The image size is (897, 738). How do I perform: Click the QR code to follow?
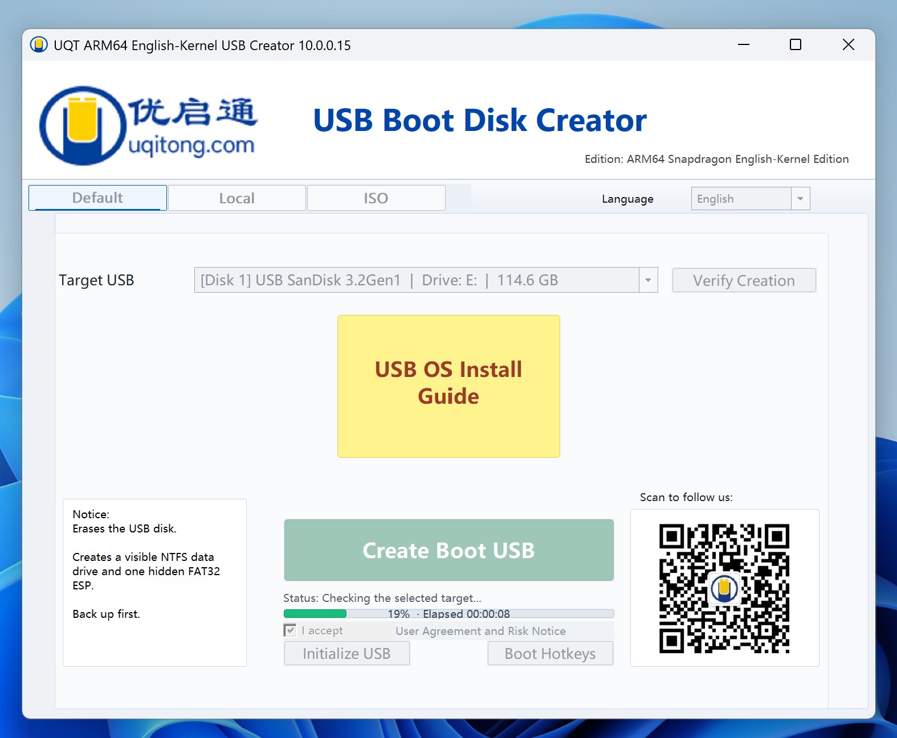[724, 588]
